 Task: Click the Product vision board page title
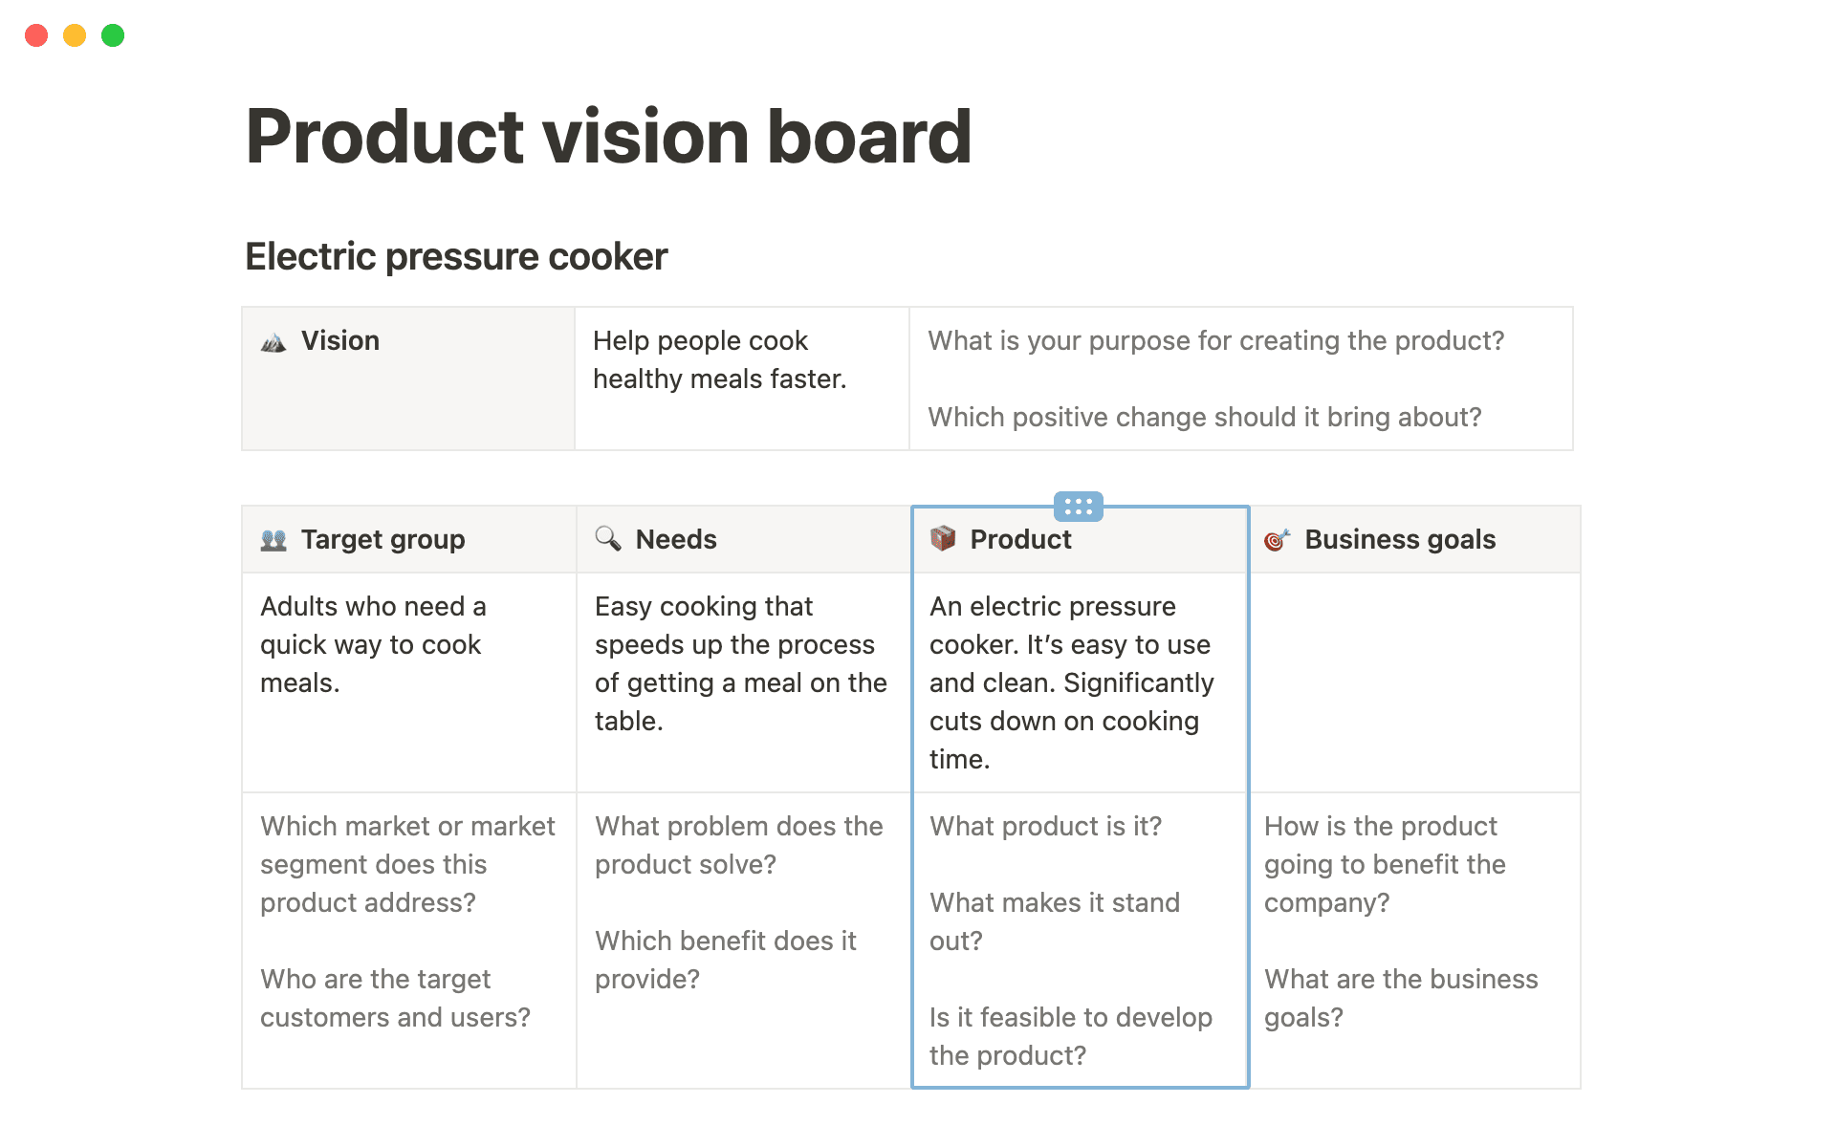(x=608, y=136)
